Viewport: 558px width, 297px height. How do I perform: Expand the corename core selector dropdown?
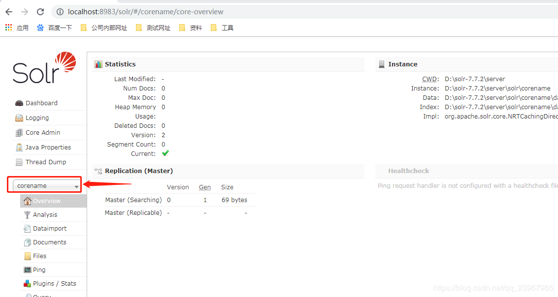click(46, 186)
